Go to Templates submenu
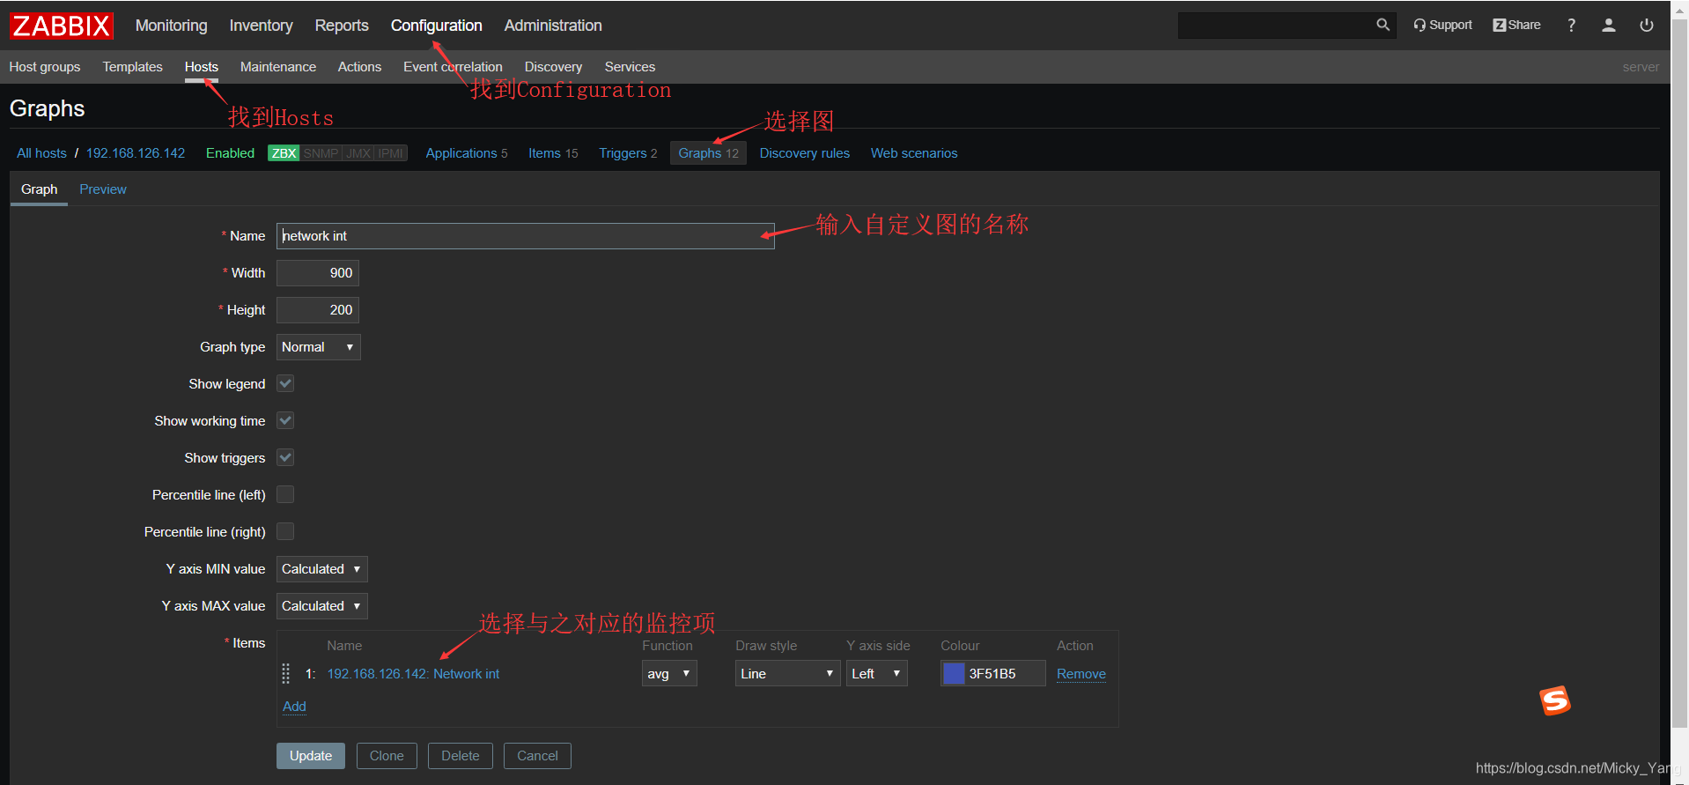The image size is (1689, 785). (133, 67)
